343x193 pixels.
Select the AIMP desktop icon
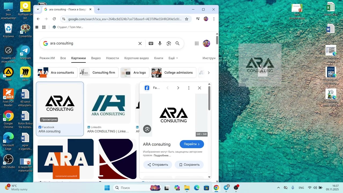(x=8, y=74)
